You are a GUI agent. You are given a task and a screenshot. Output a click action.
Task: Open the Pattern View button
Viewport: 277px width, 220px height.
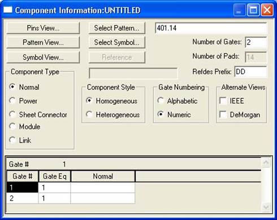43,43
